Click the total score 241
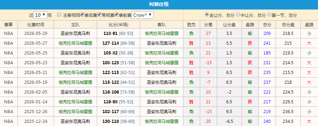 [x=267, y=43]
